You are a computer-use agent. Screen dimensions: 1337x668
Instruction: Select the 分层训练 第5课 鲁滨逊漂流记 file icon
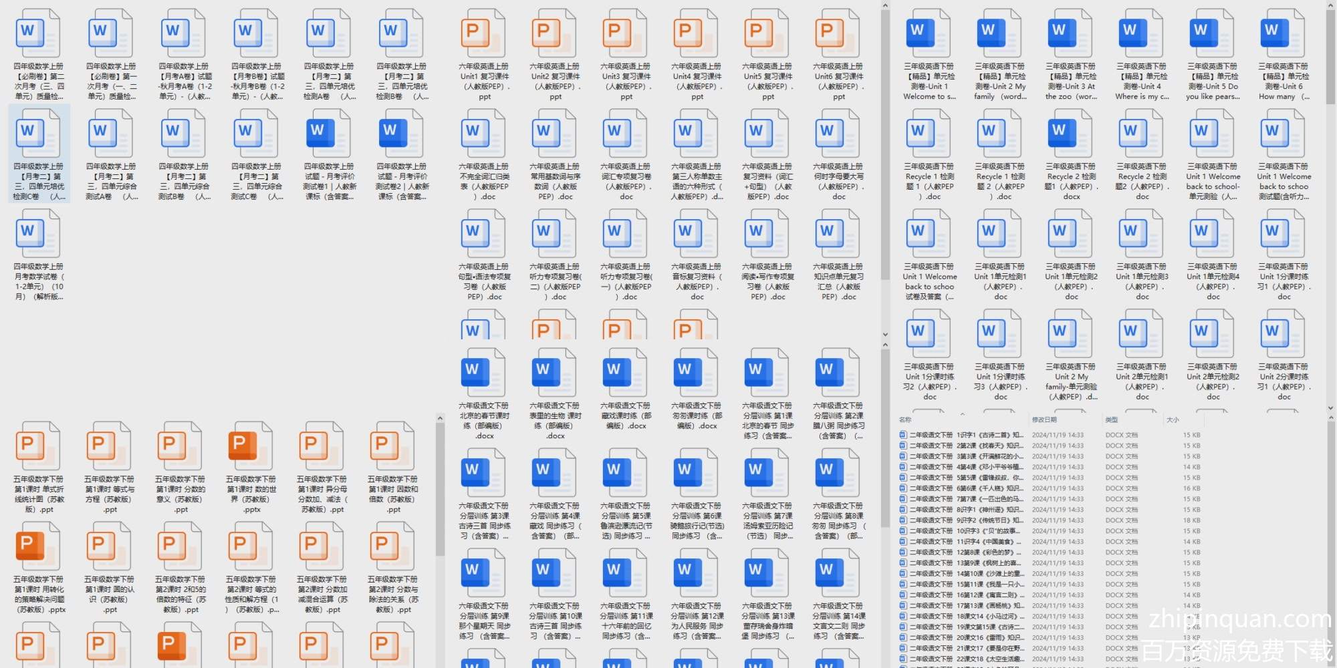tap(626, 473)
